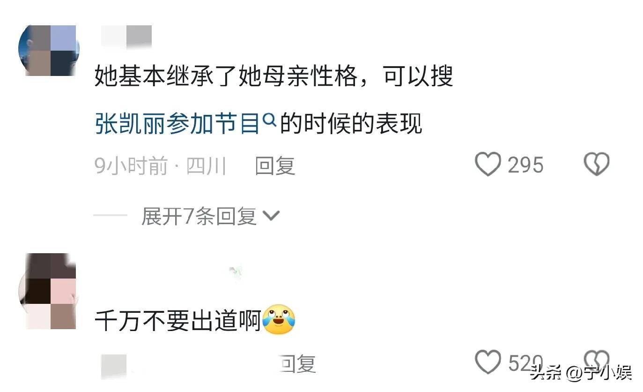Dislike the first comment via broken heart
The image size is (643, 392).
click(596, 165)
